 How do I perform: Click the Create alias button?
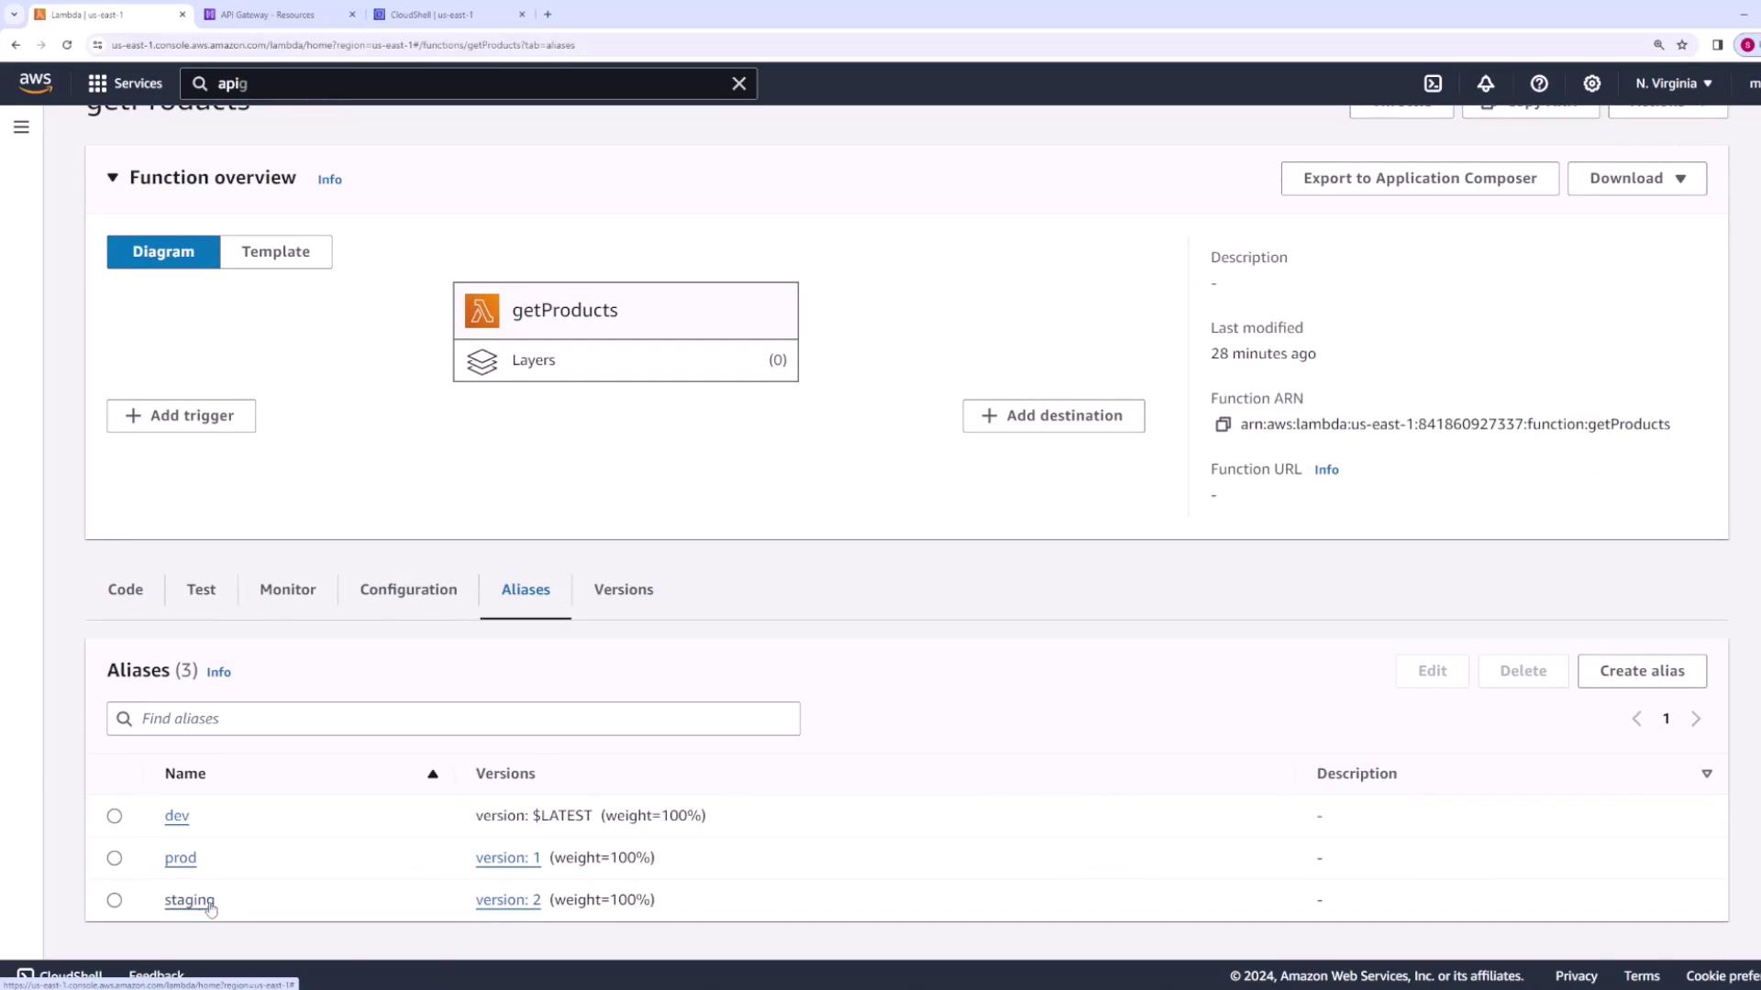(x=1641, y=671)
